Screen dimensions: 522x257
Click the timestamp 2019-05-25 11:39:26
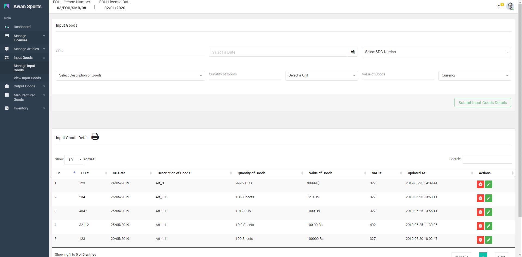tap(422, 225)
